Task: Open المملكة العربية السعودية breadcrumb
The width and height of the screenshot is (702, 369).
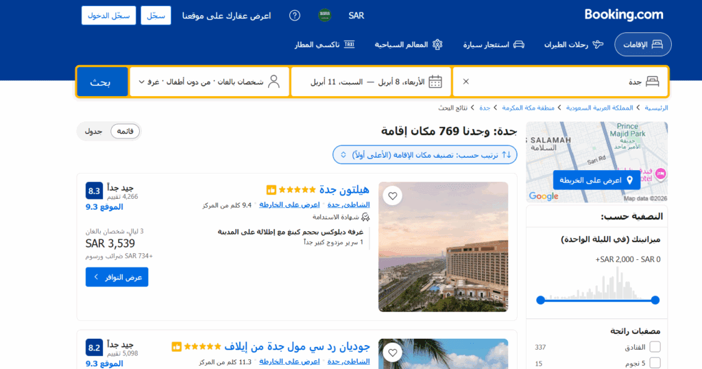Action: click(x=599, y=108)
